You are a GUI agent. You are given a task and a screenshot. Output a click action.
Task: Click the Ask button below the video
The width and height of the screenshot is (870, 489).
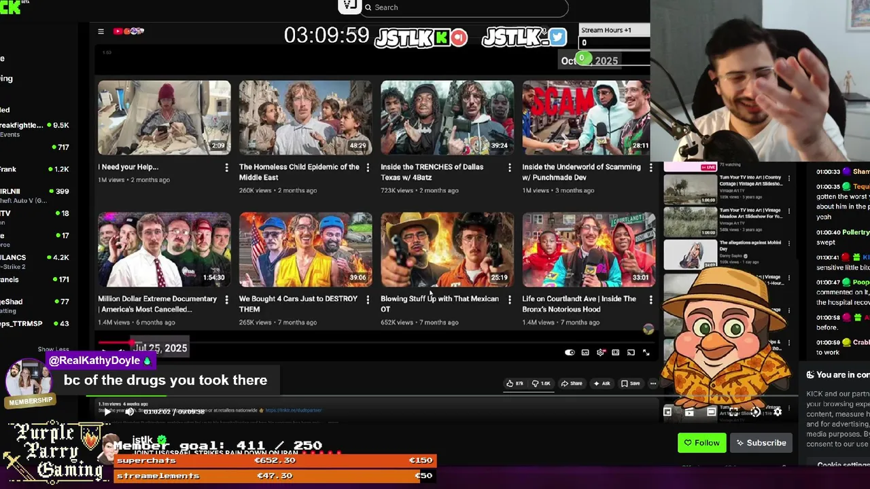601,383
